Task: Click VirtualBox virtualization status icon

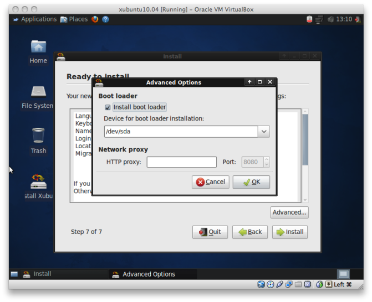Action: pyautogui.click(x=308, y=284)
